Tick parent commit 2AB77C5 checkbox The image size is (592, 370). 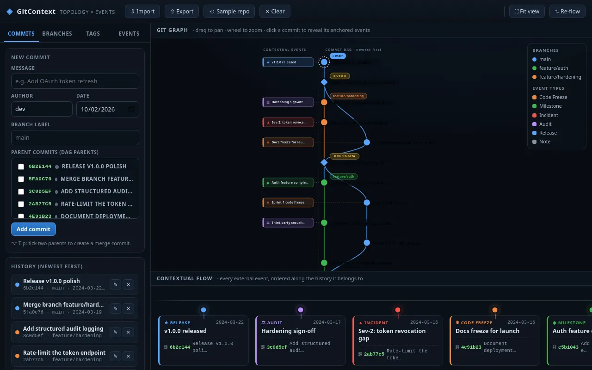(x=21, y=204)
